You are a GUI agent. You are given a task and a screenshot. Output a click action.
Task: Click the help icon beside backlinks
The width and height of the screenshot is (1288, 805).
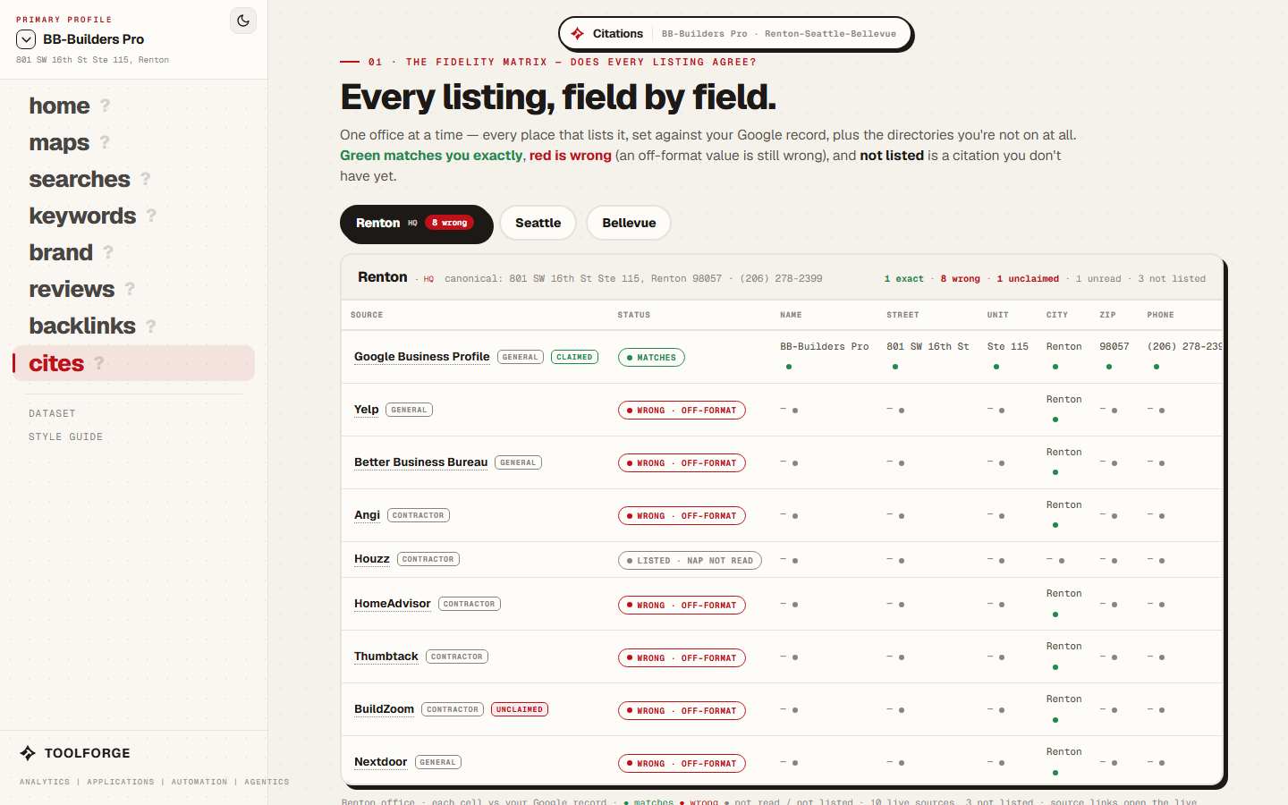[x=151, y=326]
